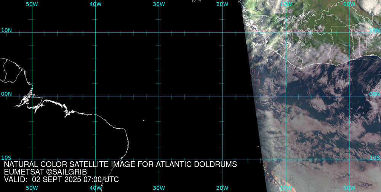Click the 00N label on the left edge
The width and height of the screenshot is (381, 192).
point(6,94)
